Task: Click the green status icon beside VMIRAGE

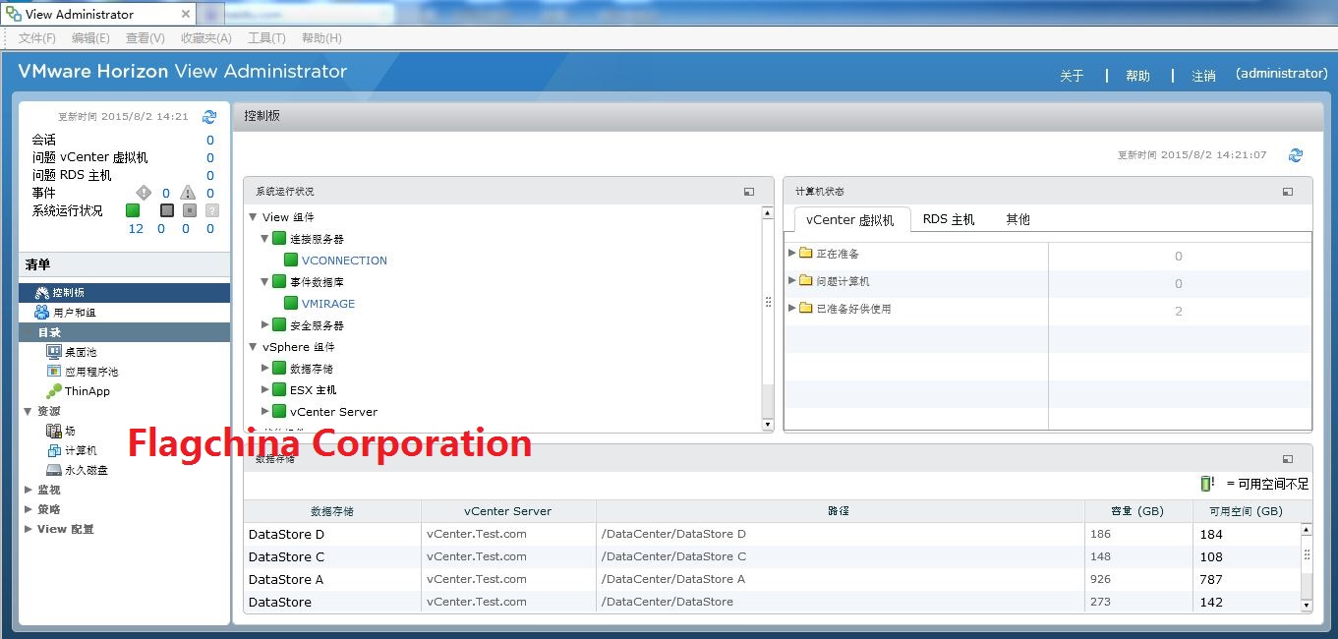Action: 291,304
